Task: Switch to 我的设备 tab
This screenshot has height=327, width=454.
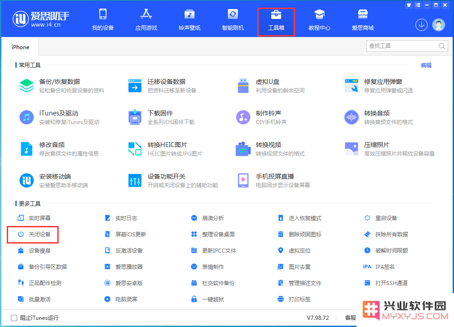Action: pos(103,20)
